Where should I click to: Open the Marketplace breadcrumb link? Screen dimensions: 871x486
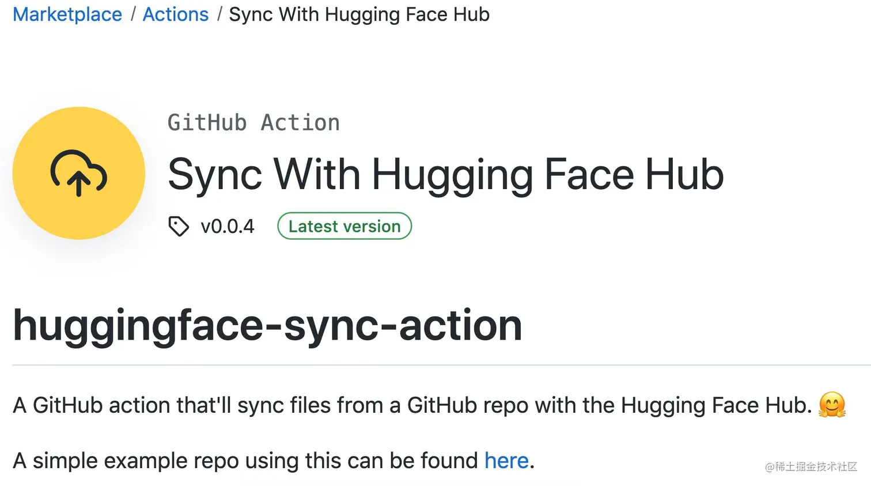[x=67, y=14]
